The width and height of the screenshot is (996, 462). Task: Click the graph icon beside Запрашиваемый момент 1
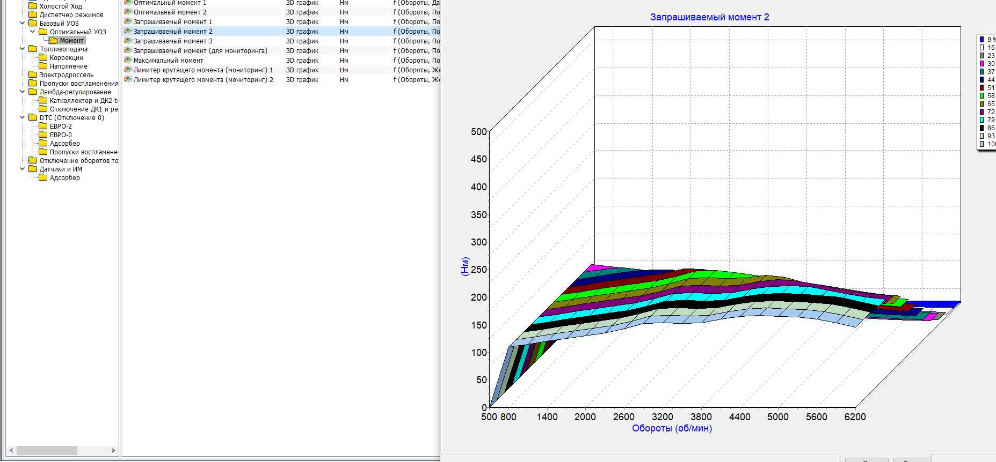128,21
